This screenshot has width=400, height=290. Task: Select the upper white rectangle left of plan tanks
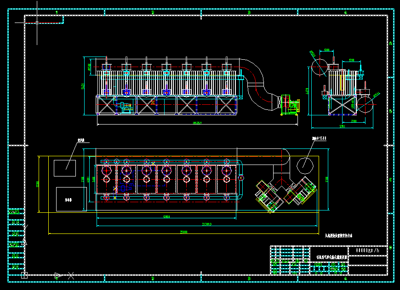[x=65, y=168]
